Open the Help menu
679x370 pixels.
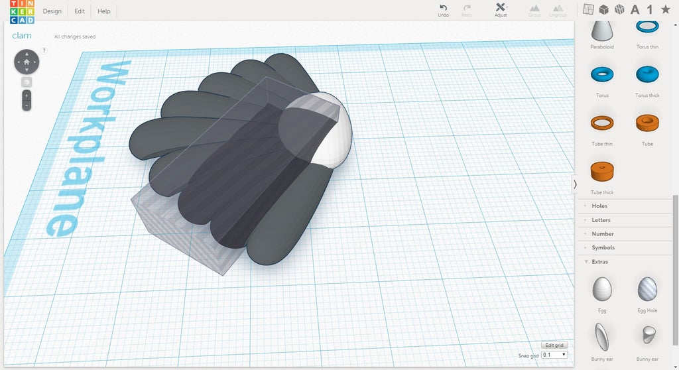pos(104,11)
